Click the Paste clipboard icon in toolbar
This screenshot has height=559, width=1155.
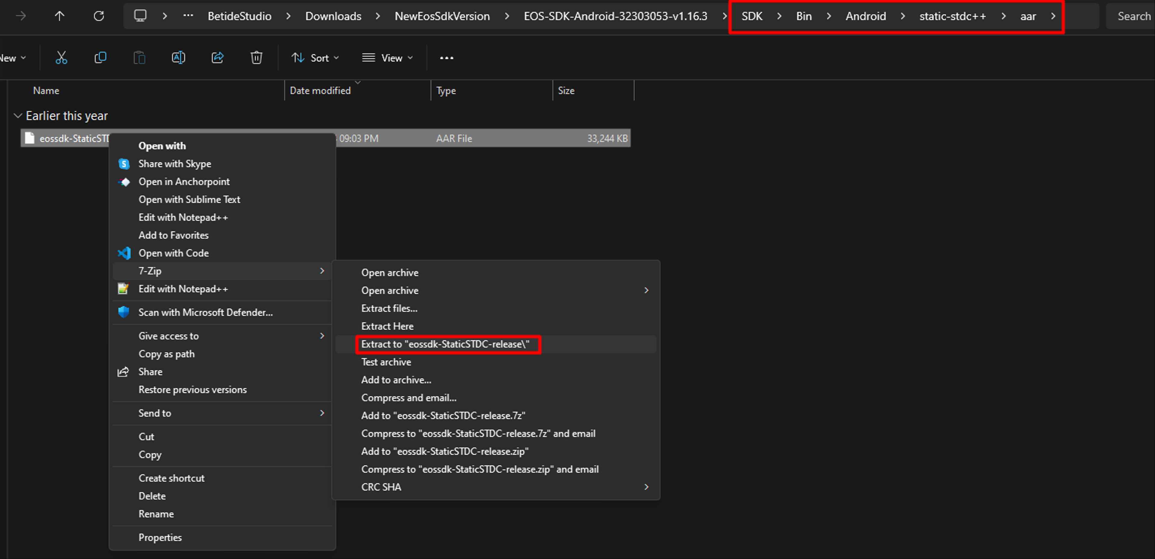140,58
